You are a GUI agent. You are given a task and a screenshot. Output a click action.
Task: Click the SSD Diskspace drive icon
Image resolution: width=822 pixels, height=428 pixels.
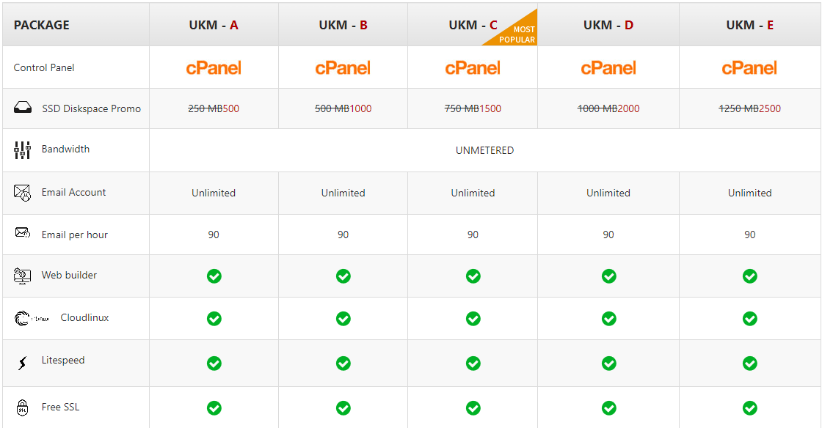tap(23, 108)
